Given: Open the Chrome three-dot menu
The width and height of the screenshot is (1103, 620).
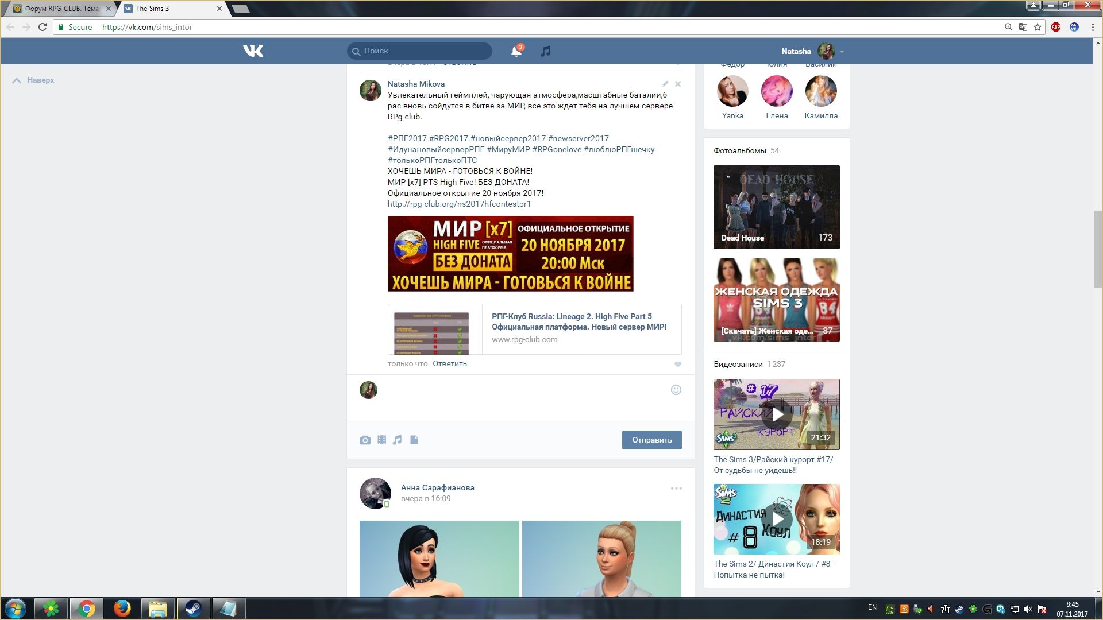Looking at the screenshot, I should [x=1093, y=27].
